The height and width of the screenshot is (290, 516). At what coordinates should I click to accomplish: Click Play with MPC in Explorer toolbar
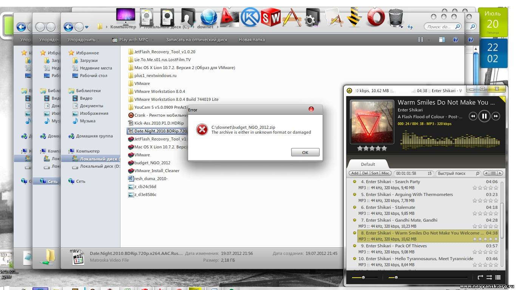[x=130, y=40]
